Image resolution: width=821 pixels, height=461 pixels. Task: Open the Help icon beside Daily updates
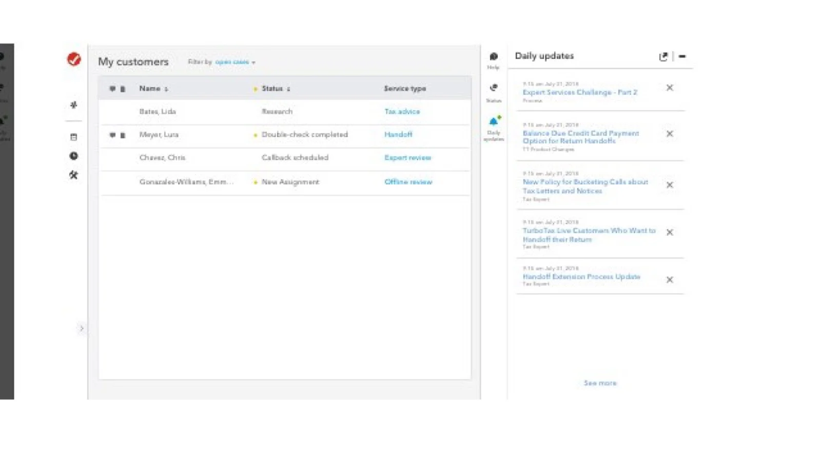pos(494,60)
